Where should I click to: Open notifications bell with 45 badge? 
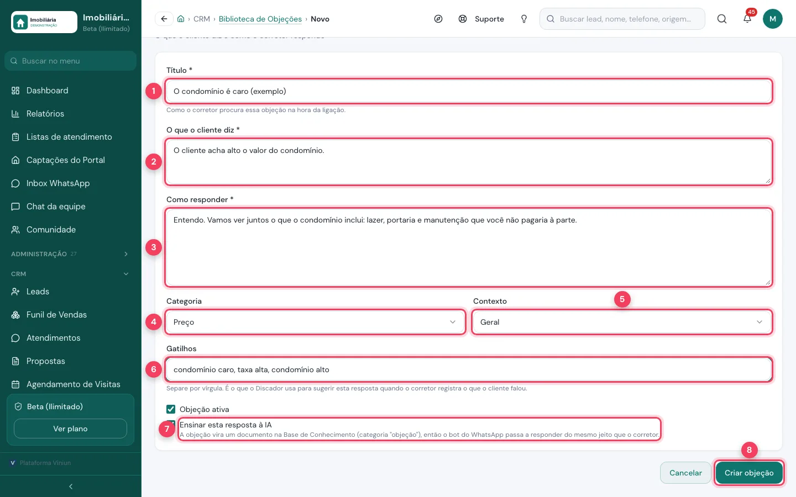point(747,19)
